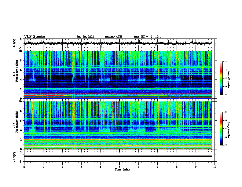Click the ch.2 color bar "log(PSD)" label
The width and height of the screenshot is (242, 187).
tap(229, 130)
